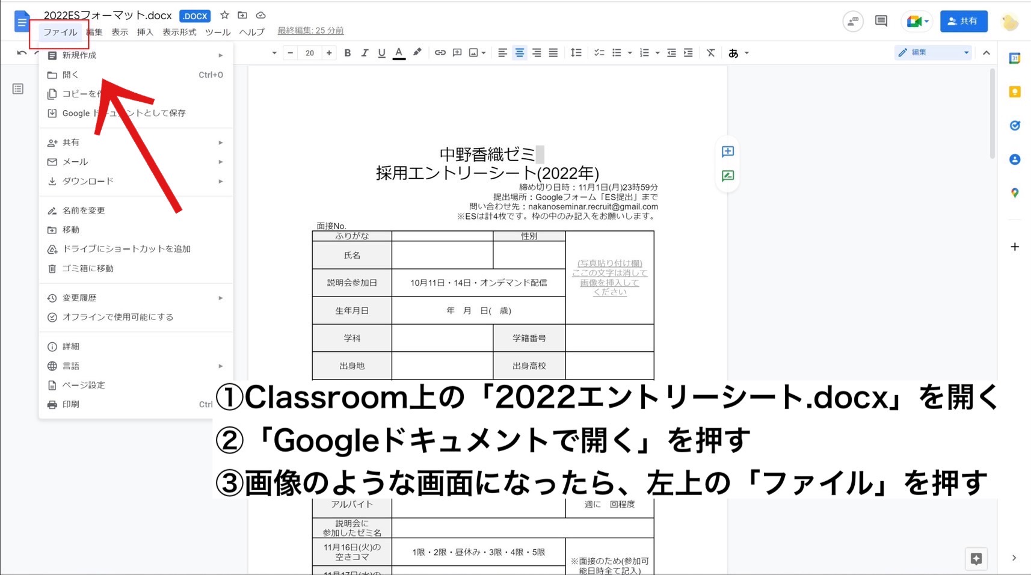Open the highlight color pen tool
1031x575 pixels.
click(x=417, y=52)
